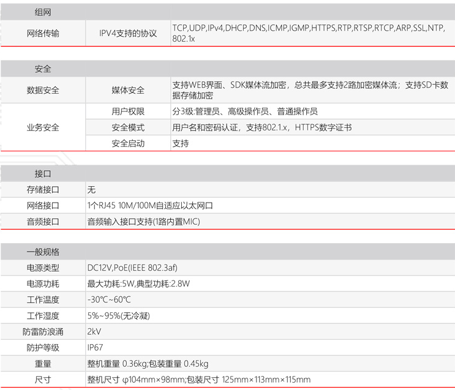Click the 电源功耗 row label

pyautogui.click(x=43, y=283)
